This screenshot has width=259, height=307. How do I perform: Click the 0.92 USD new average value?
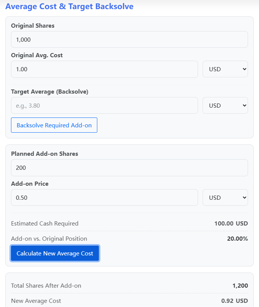234,301
